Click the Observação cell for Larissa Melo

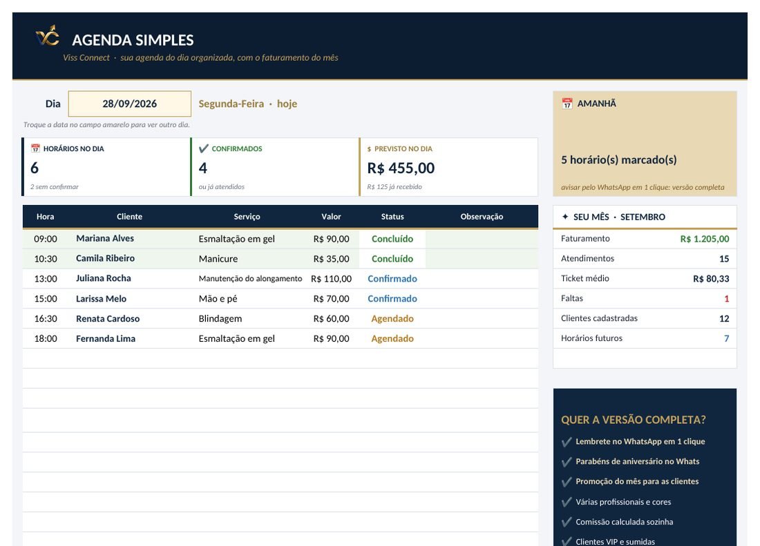tap(482, 299)
